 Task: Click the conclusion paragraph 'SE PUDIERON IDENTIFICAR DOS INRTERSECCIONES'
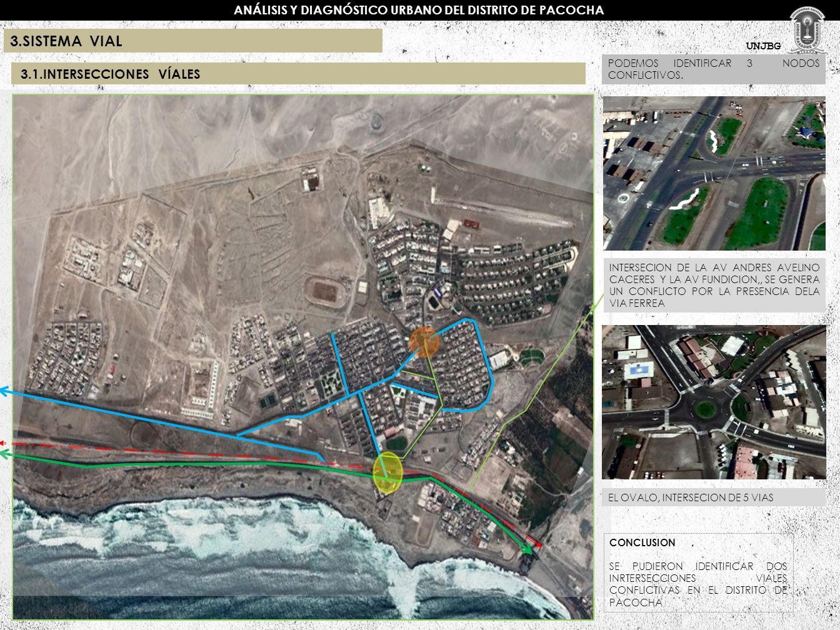click(x=698, y=584)
